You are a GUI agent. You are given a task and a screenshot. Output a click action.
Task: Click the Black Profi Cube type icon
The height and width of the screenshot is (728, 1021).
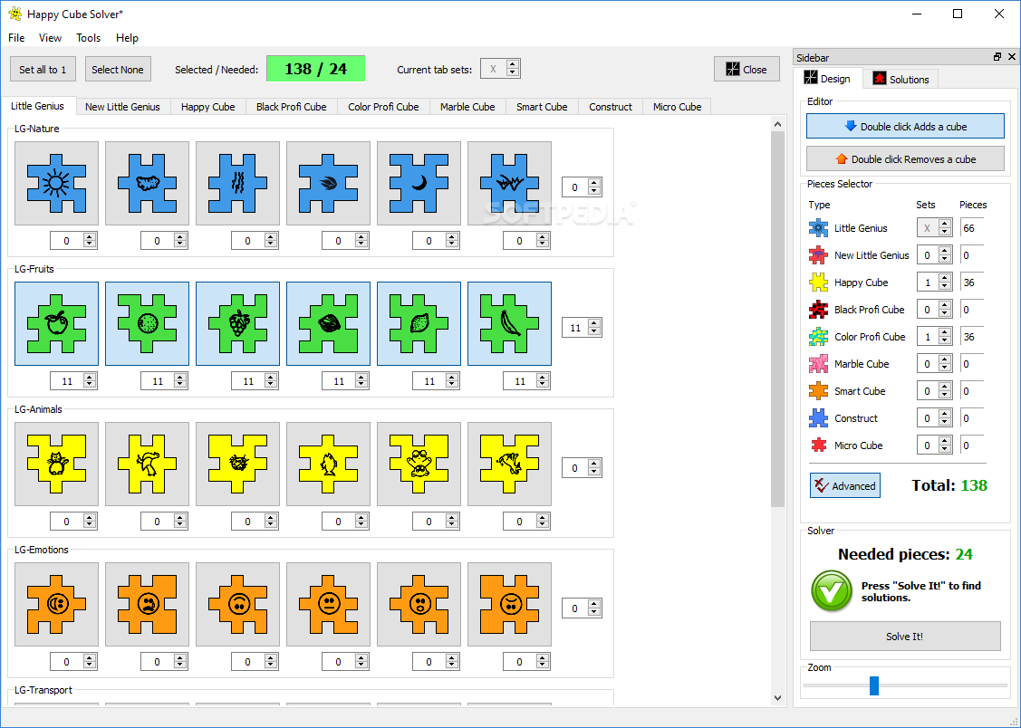pyautogui.click(x=818, y=310)
